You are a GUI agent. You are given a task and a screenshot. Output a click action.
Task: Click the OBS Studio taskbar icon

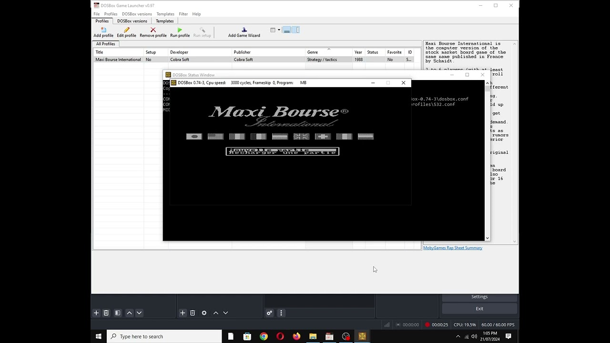[346, 336]
